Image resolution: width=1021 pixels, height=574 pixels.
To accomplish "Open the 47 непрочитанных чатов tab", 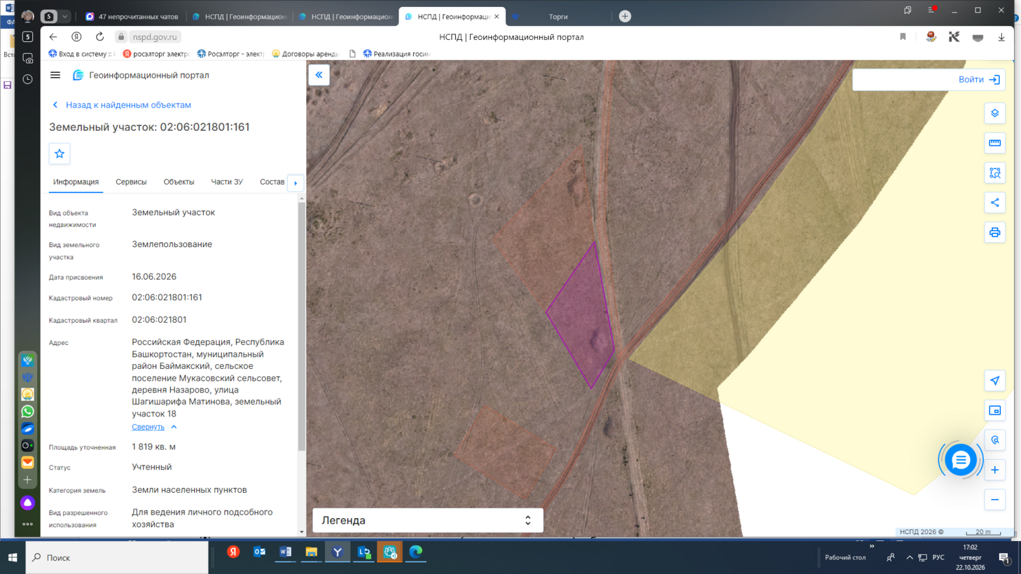I will click(132, 16).
